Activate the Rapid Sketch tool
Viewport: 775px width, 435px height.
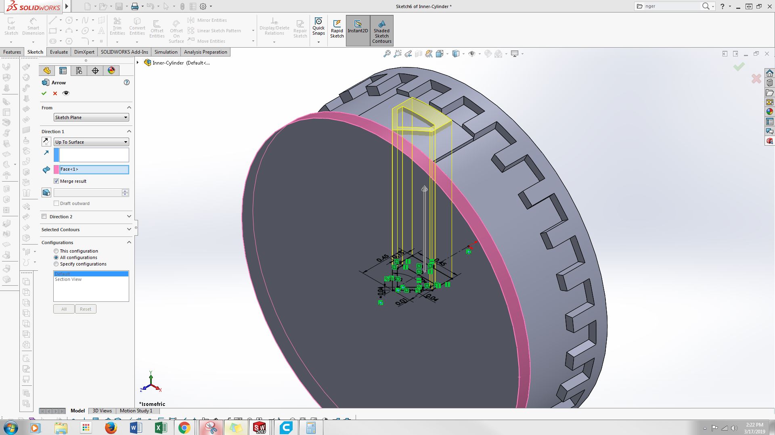point(337,29)
